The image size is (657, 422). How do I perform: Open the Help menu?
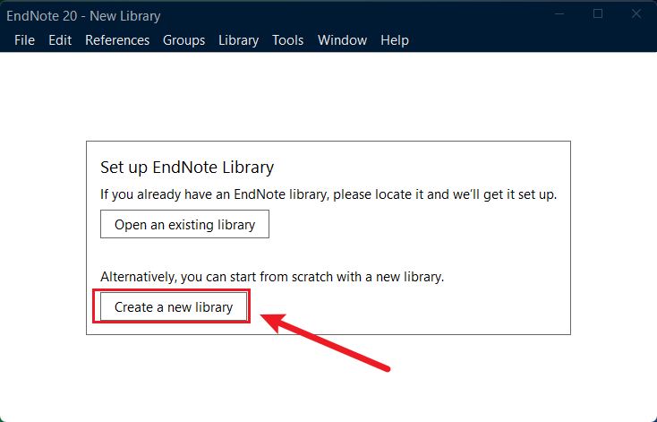coord(395,40)
